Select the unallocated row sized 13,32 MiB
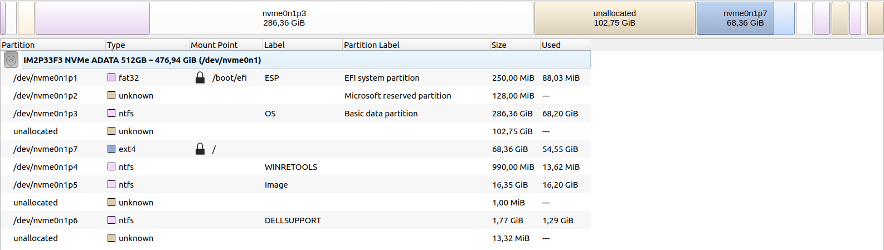Viewport: 884px width, 250px height. [x=295, y=238]
